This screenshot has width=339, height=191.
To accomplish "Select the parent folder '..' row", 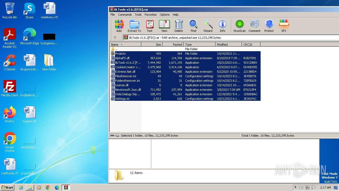I will coord(185,49).
